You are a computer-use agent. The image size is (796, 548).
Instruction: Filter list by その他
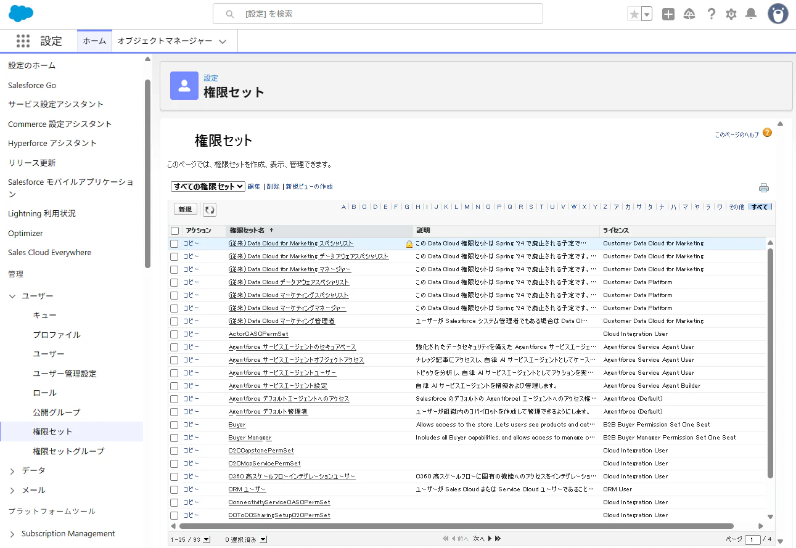click(x=737, y=207)
